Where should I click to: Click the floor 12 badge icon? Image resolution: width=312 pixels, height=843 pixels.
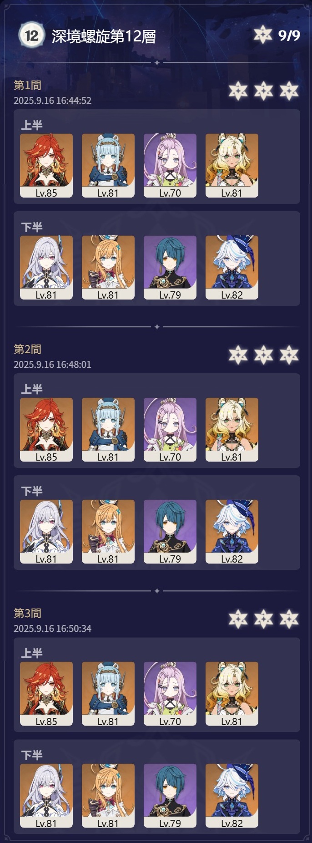pyautogui.click(x=31, y=35)
